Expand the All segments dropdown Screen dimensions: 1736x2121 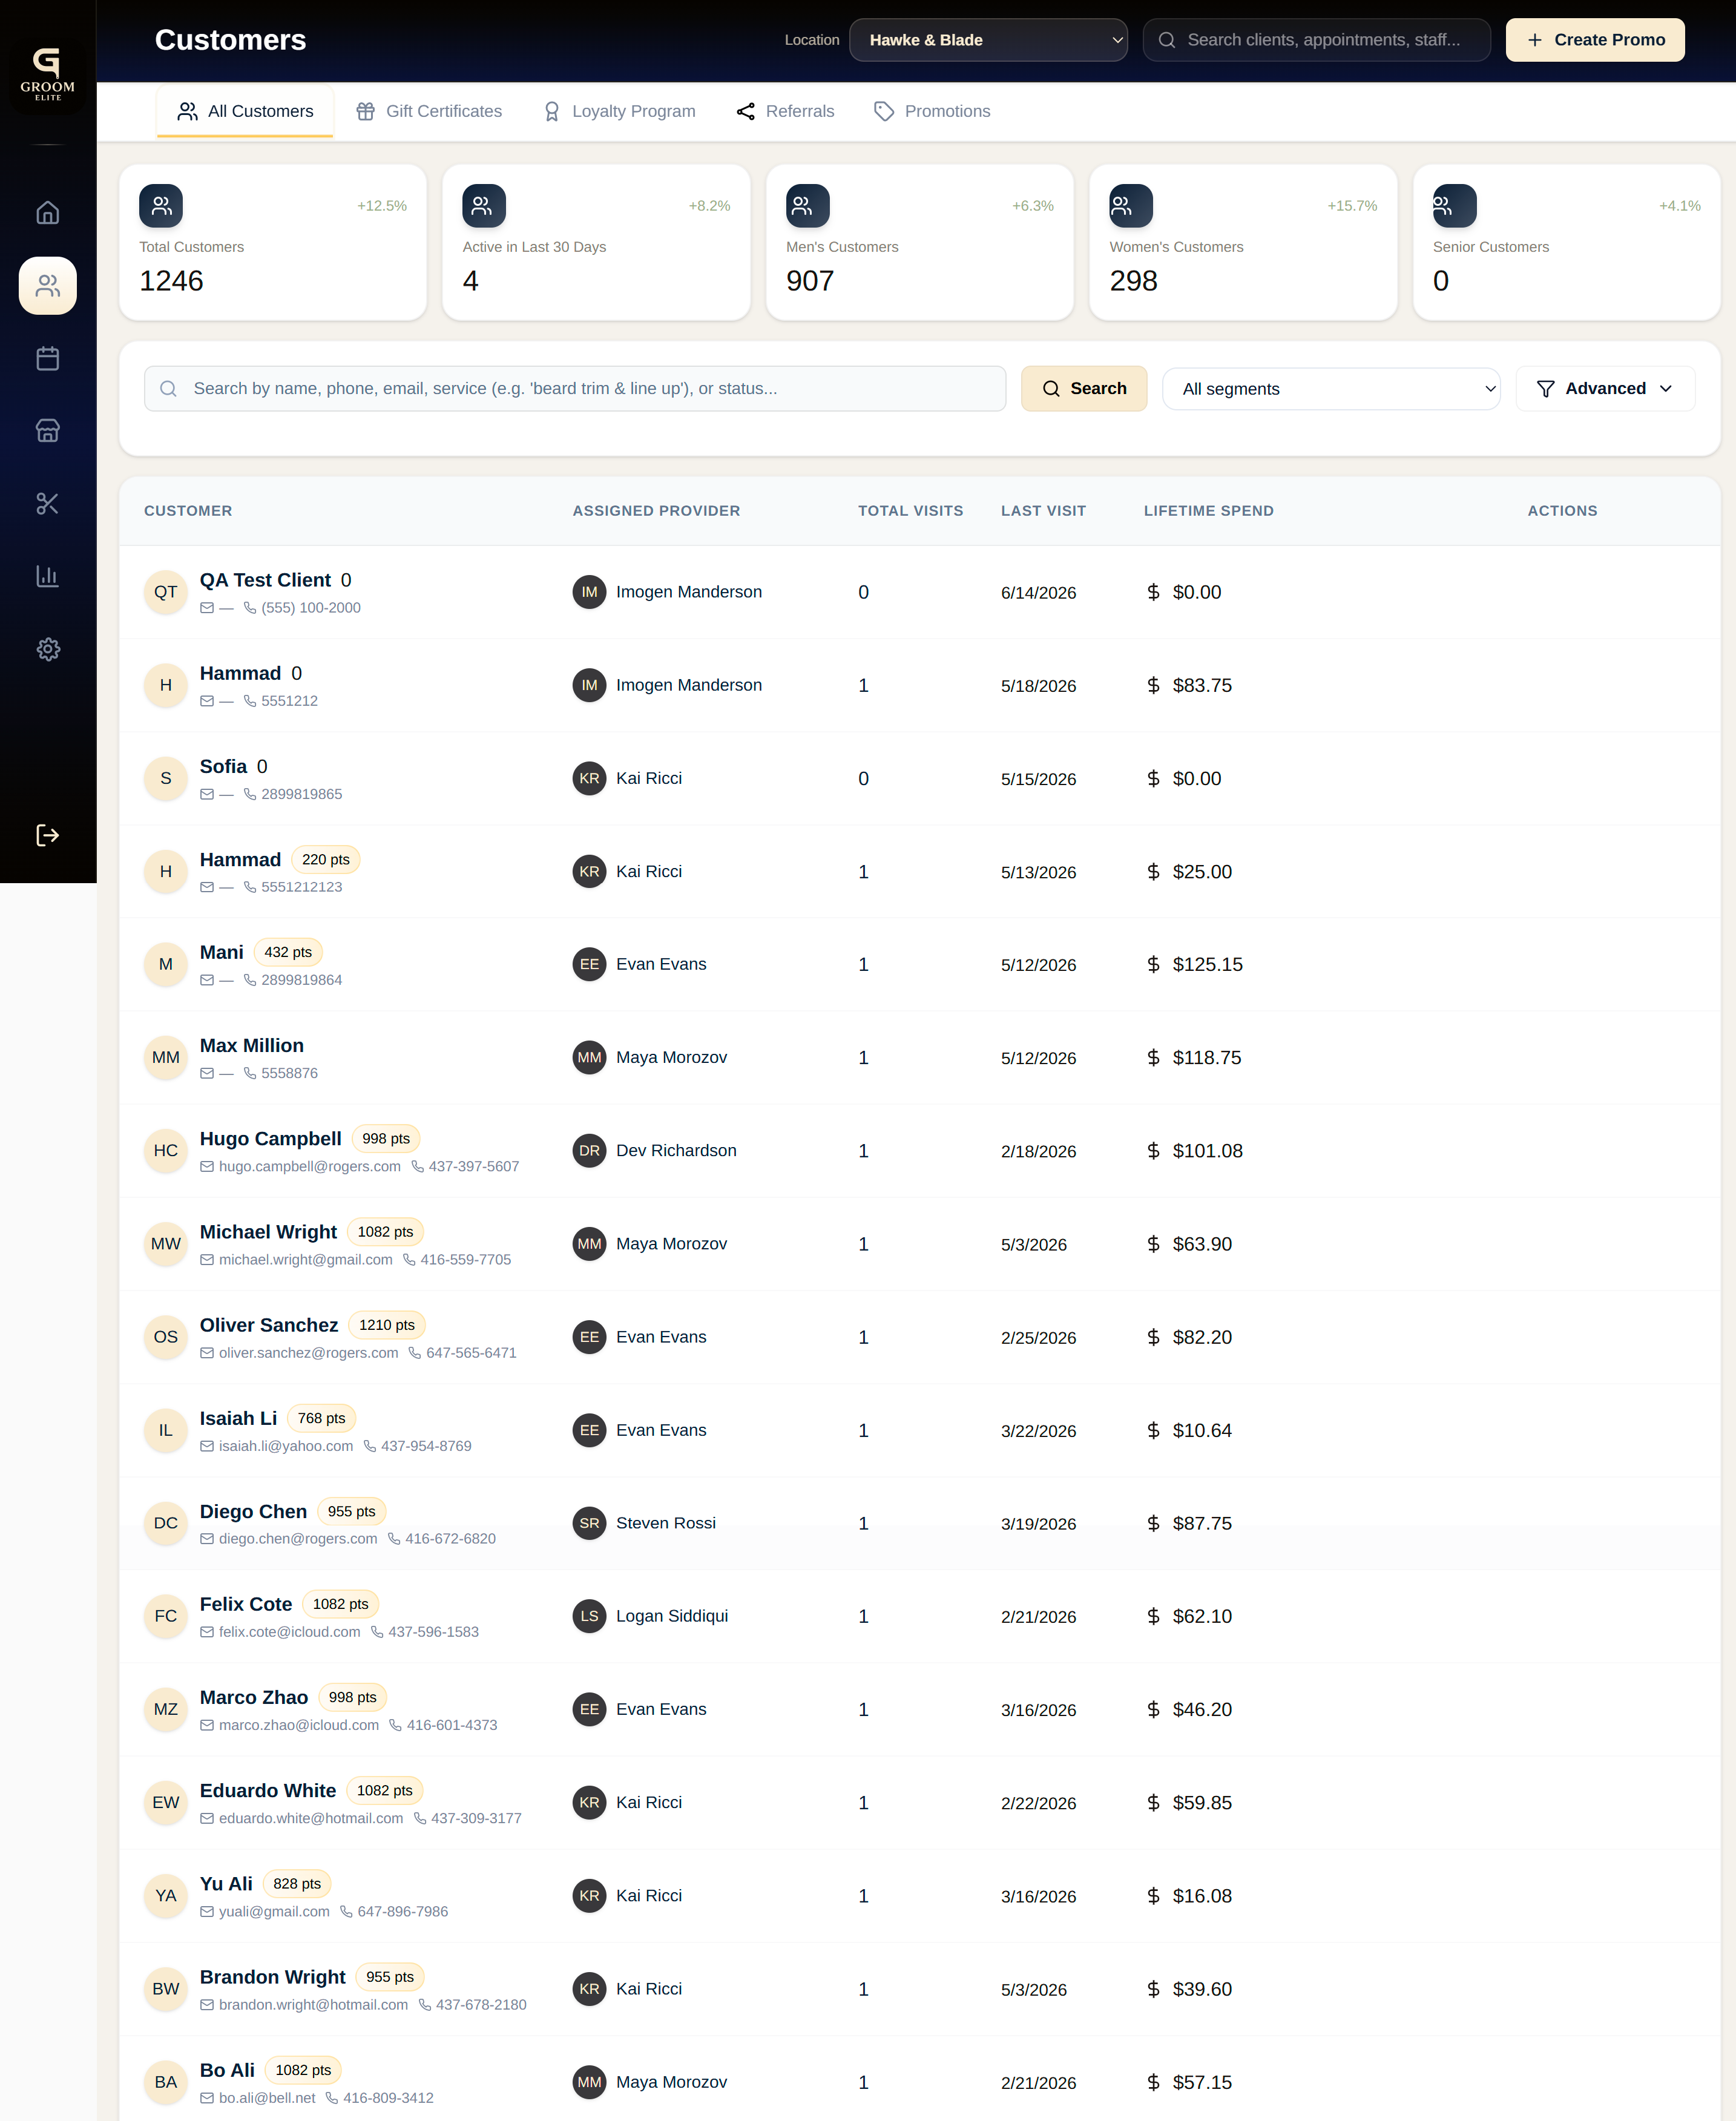point(1331,389)
